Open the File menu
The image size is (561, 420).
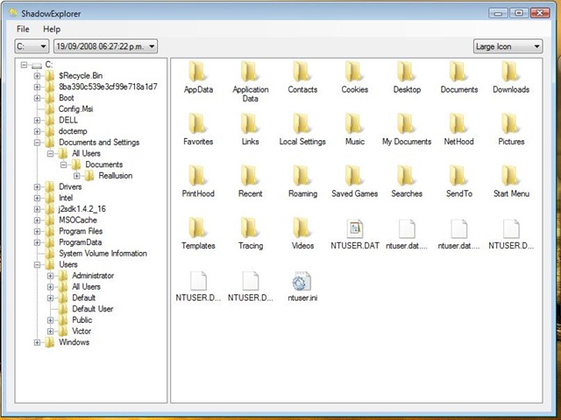click(23, 29)
